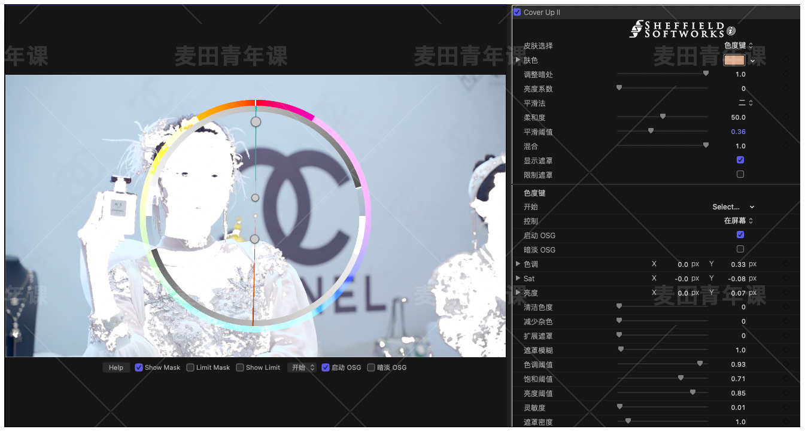Image resolution: width=805 pixels, height=432 pixels.
Task: Click the lower handle on the color wheel
Action: (x=254, y=239)
